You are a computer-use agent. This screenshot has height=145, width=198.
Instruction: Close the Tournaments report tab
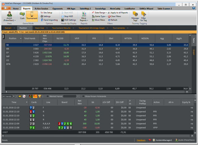(128, 28)
